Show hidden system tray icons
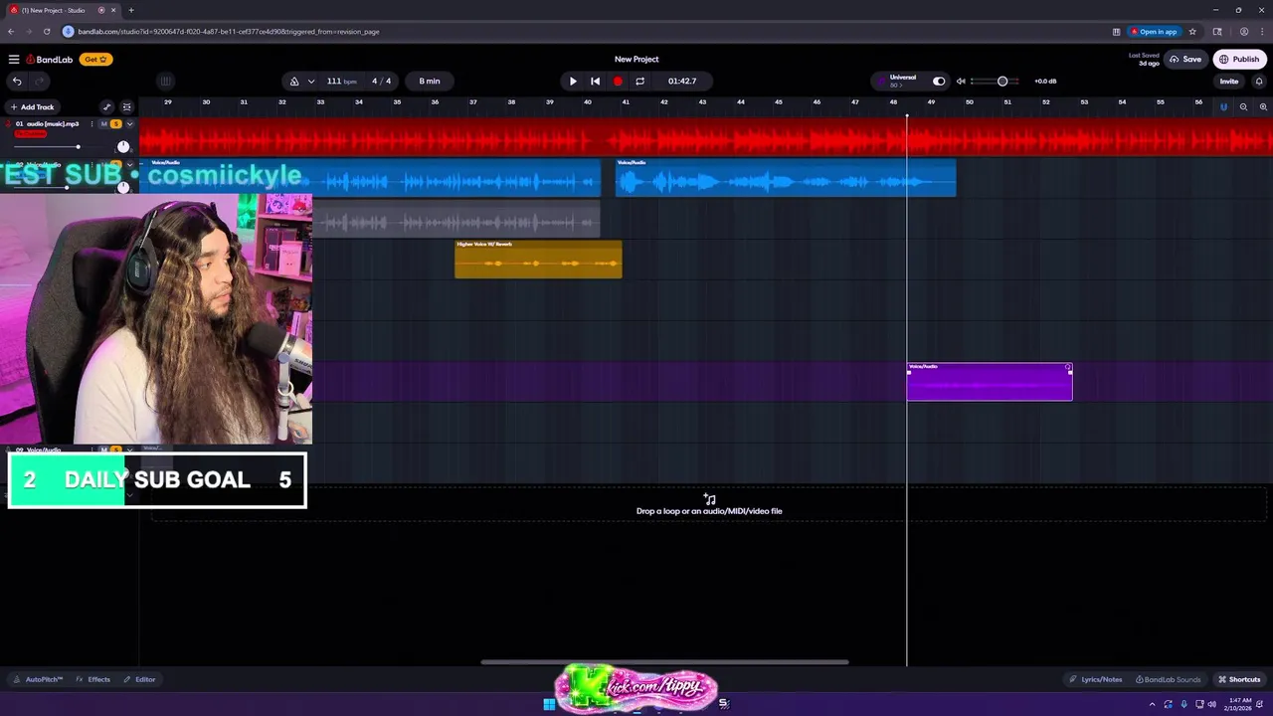The width and height of the screenshot is (1273, 716). coord(1153,704)
